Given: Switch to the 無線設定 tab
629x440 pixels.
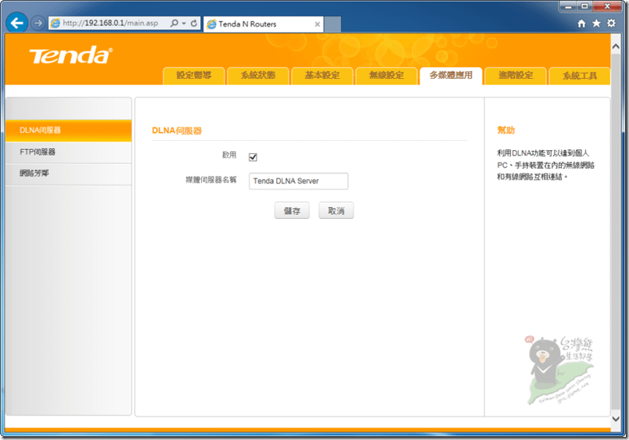Looking at the screenshot, I should point(386,76).
